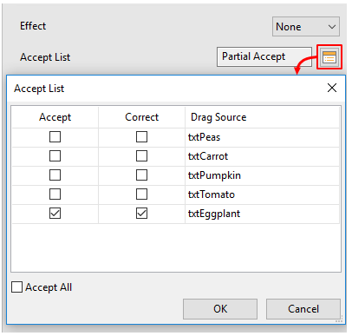
Task: Confirm with the OK button
Action: 220,309
